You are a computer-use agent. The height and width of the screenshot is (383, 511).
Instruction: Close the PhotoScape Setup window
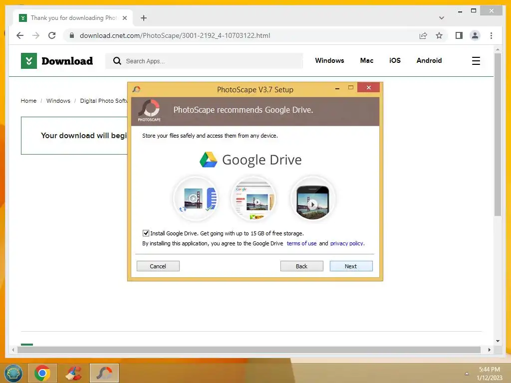[x=369, y=87]
